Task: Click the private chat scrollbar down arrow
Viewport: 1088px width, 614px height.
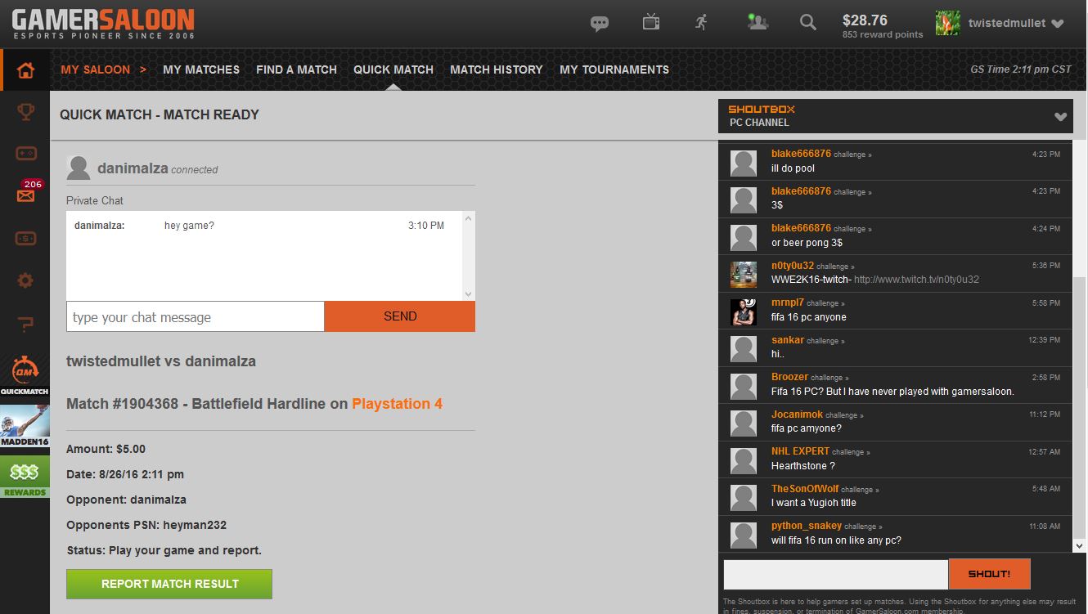Action: click(468, 294)
